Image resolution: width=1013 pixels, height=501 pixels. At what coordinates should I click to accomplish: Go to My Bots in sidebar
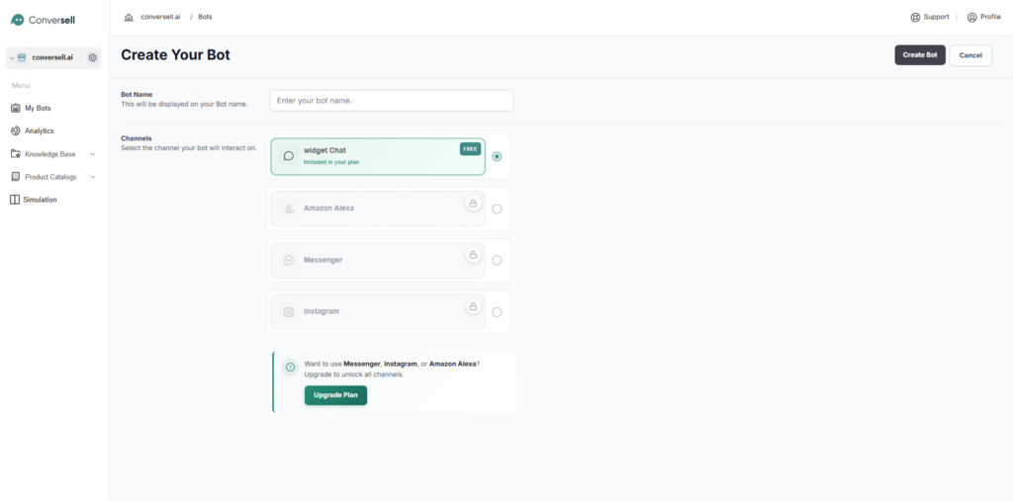click(x=38, y=108)
